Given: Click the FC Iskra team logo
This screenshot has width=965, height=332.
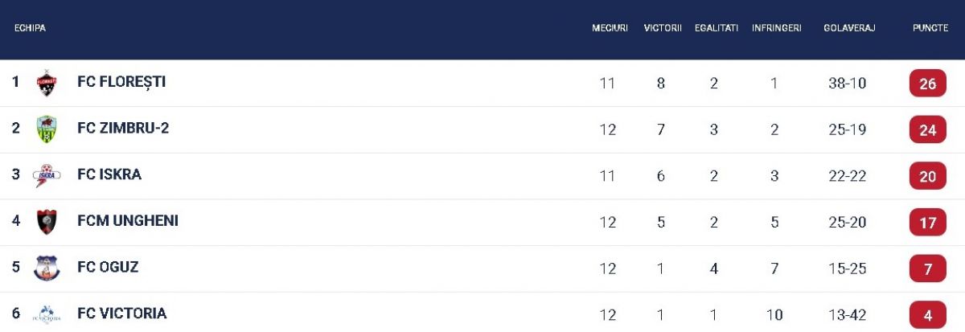Looking at the screenshot, I should pos(47,175).
